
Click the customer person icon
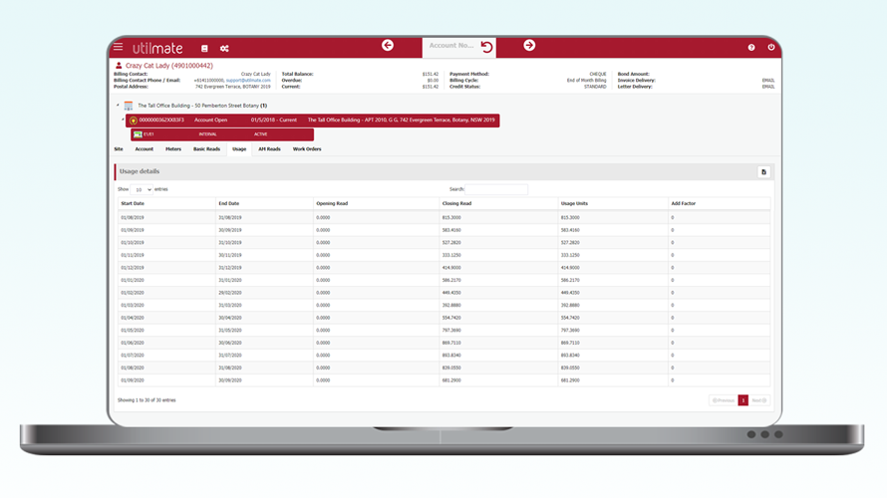click(119, 66)
